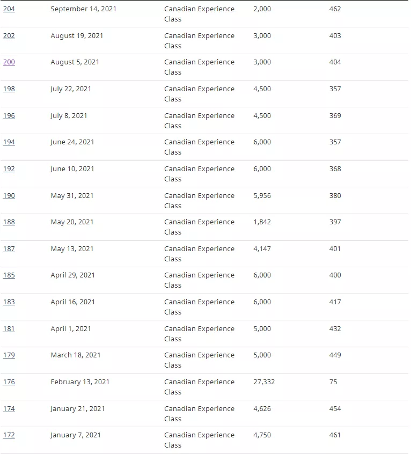Open draw number 196 link
The image size is (411, 454).
[x=9, y=116]
